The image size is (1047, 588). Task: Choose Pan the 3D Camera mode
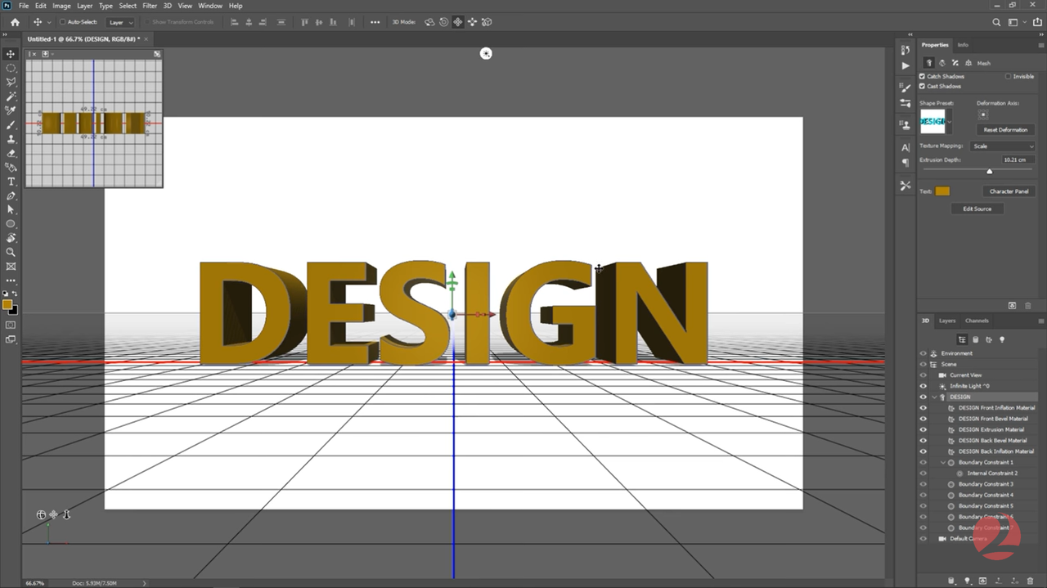tap(457, 22)
